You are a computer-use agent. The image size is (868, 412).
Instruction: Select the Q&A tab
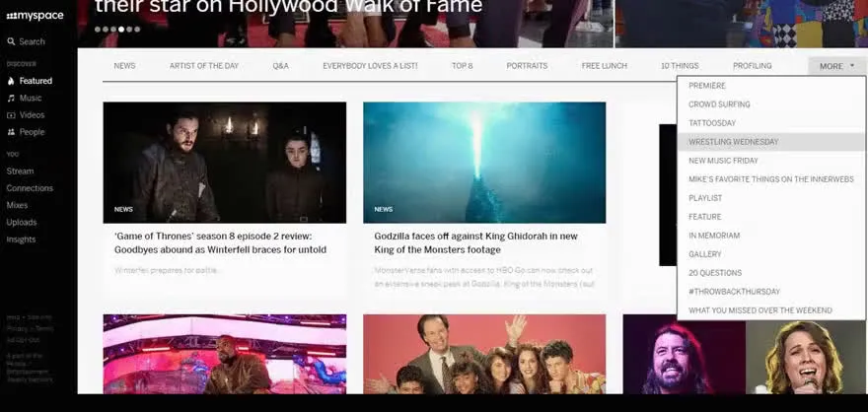281,66
